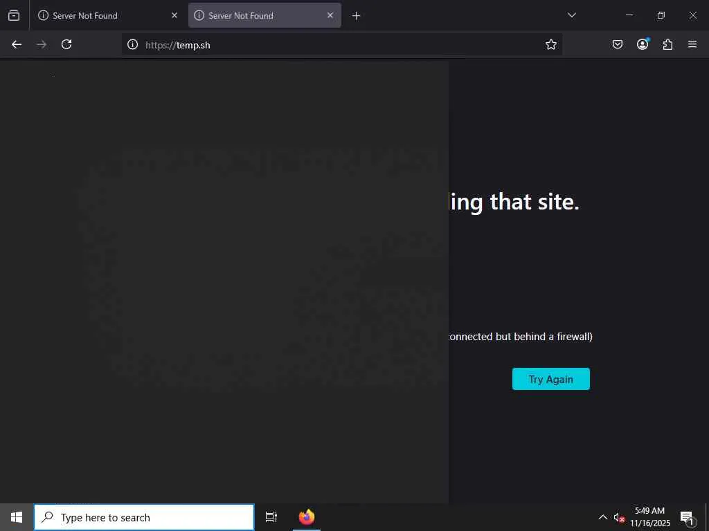Open the Action Center notifications
The height and width of the screenshot is (531, 709).
687,517
